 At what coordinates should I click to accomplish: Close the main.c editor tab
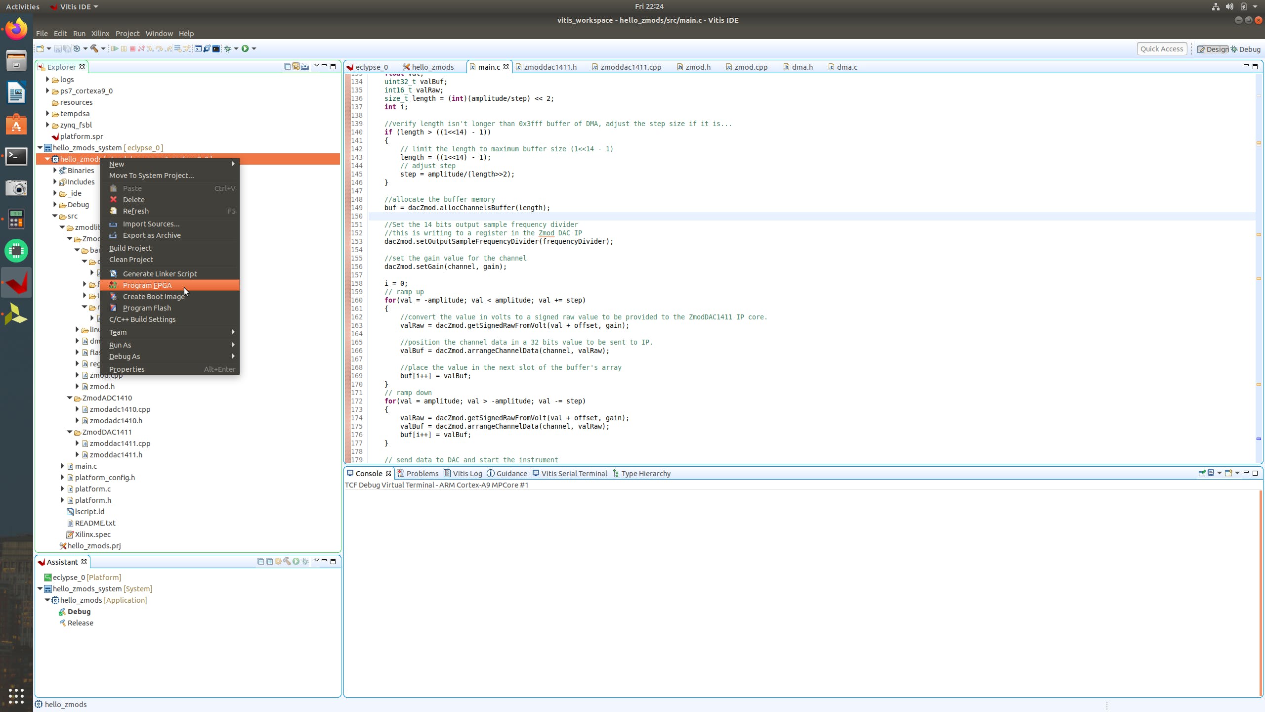506,67
